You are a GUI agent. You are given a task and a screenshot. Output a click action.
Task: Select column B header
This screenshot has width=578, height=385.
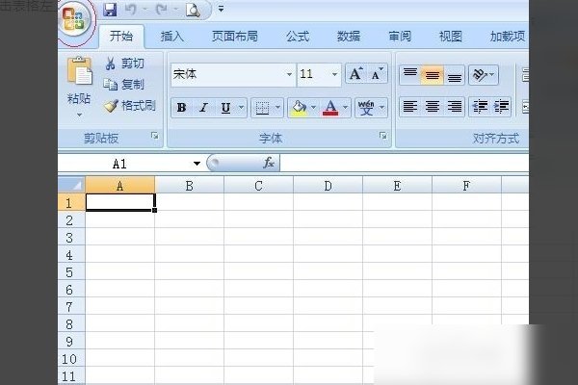190,186
